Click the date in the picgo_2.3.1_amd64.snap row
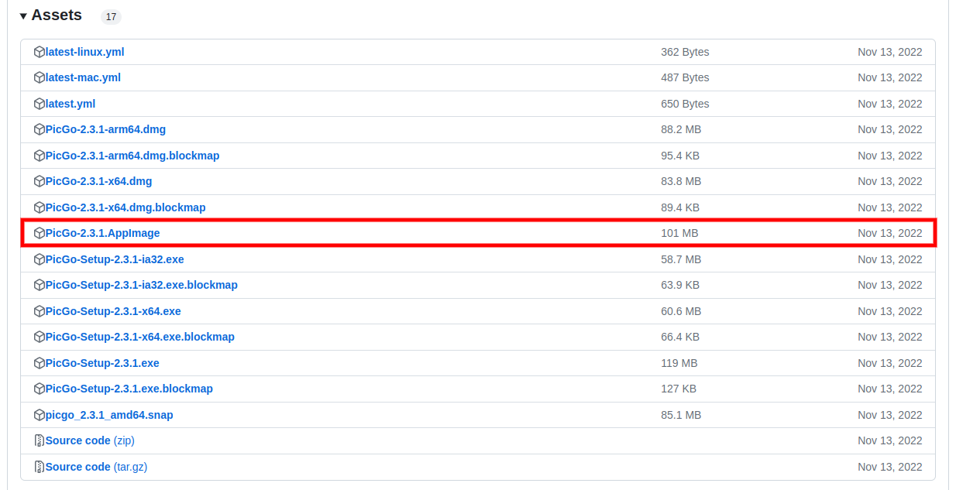Viewport: 956px width, 490px height. click(890, 415)
